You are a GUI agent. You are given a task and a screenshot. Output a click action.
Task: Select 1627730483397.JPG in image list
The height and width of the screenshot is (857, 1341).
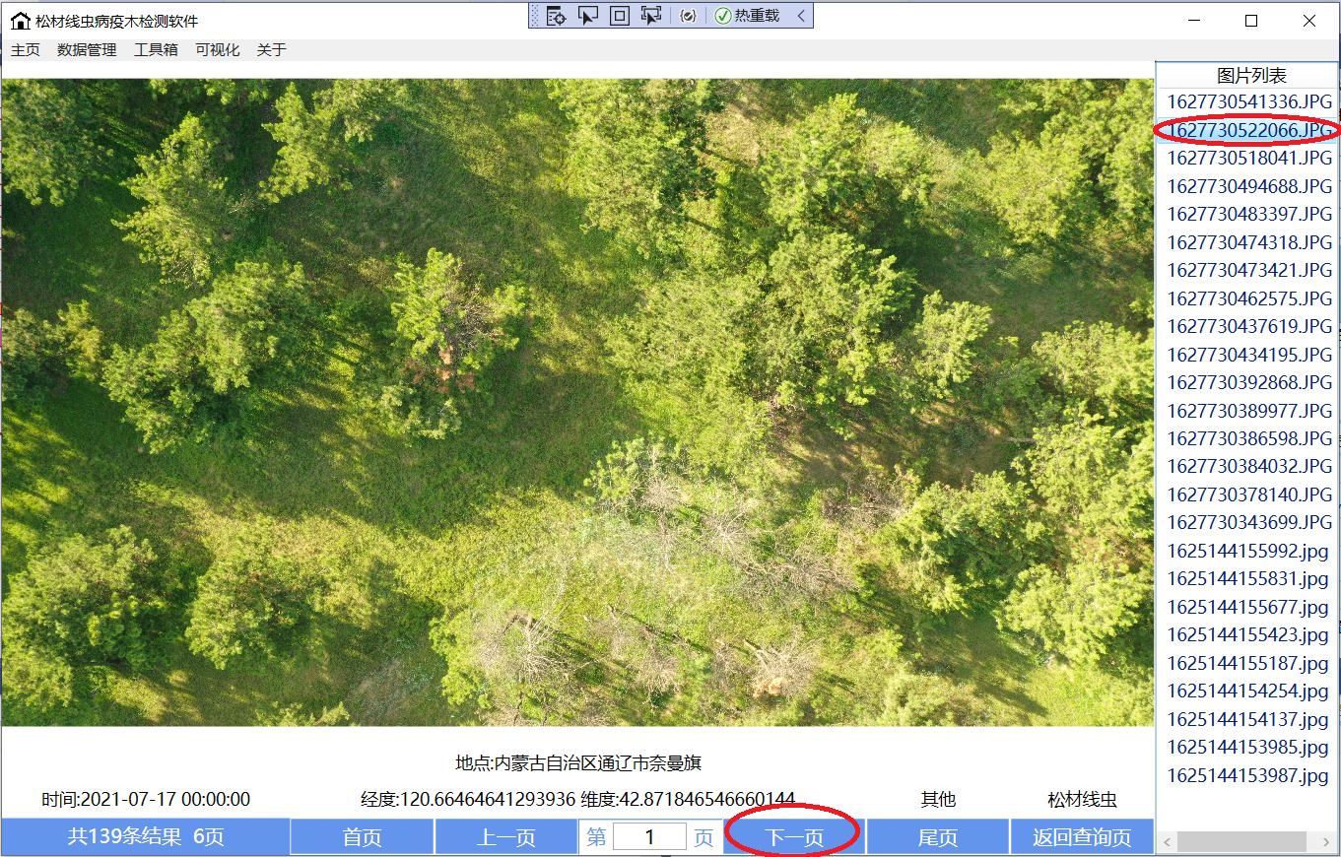click(x=1248, y=214)
